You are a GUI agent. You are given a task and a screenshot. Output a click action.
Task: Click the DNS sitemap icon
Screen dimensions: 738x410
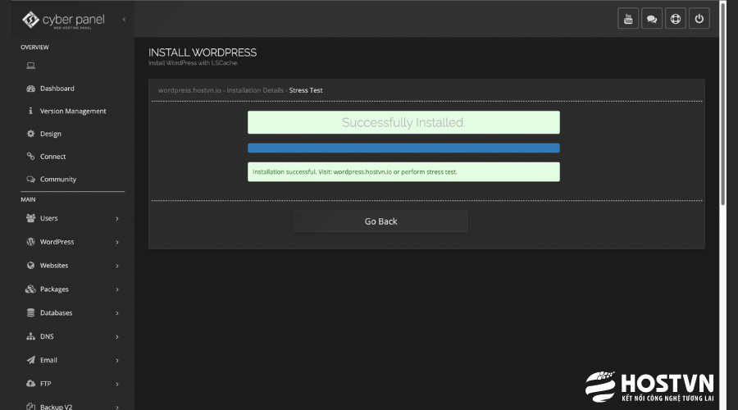[30, 336]
